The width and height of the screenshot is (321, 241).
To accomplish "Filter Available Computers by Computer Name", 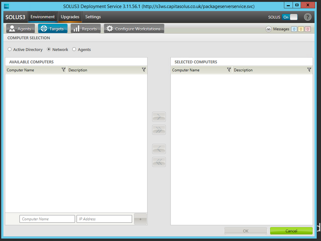I will [64, 70].
